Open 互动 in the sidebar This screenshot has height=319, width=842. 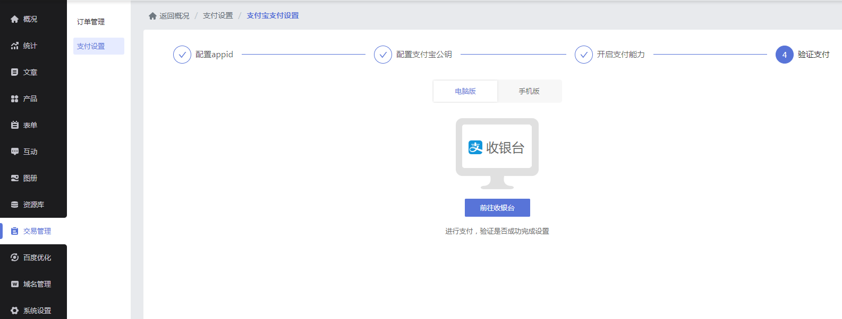pos(33,152)
